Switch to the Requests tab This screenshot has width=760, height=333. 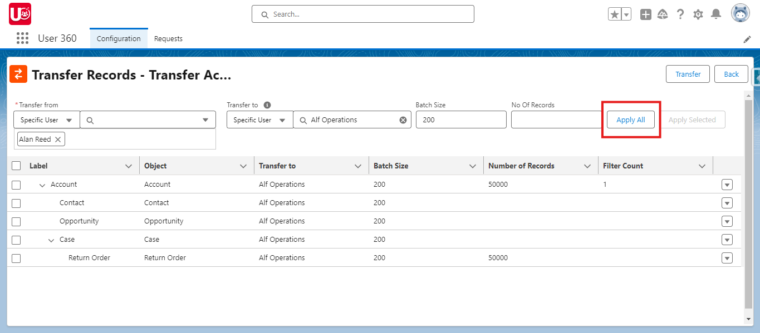(168, 38)
